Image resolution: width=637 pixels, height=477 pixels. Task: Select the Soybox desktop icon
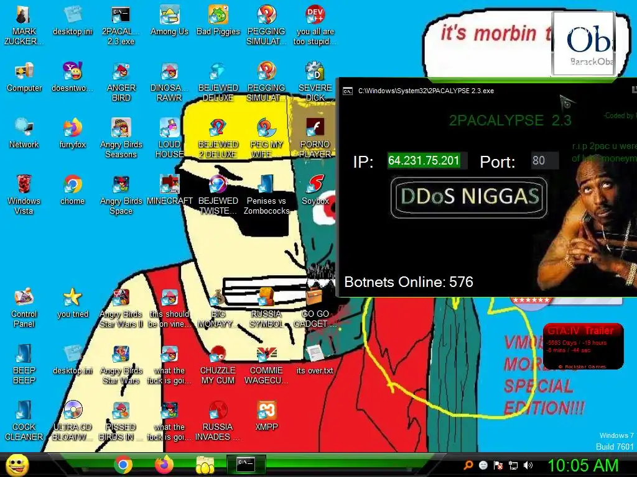(x=315, y=190)
